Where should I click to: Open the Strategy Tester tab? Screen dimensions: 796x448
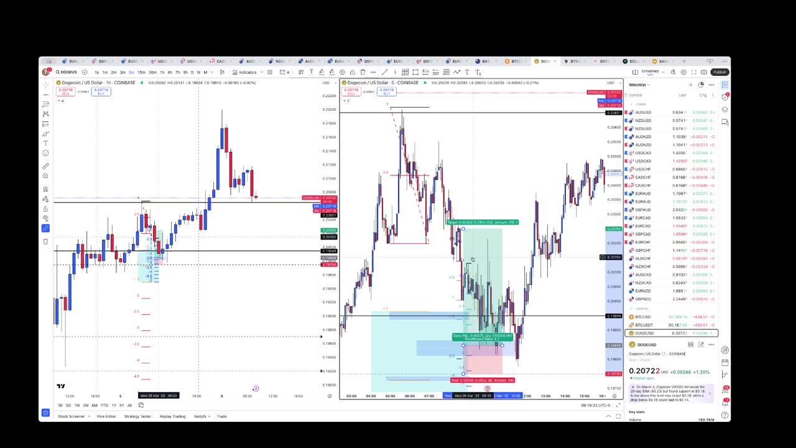coord(137,416)
